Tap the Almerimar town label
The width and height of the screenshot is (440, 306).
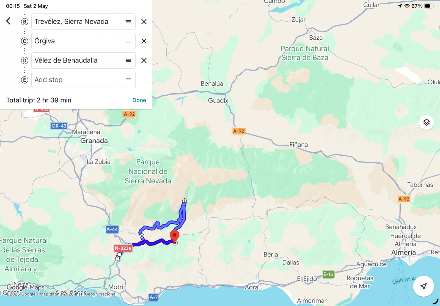point(312,301)
